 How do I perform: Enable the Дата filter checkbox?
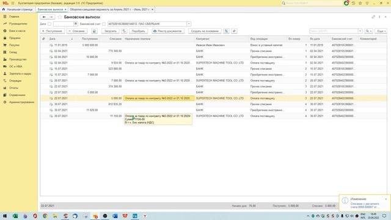[x=49, y=24]
